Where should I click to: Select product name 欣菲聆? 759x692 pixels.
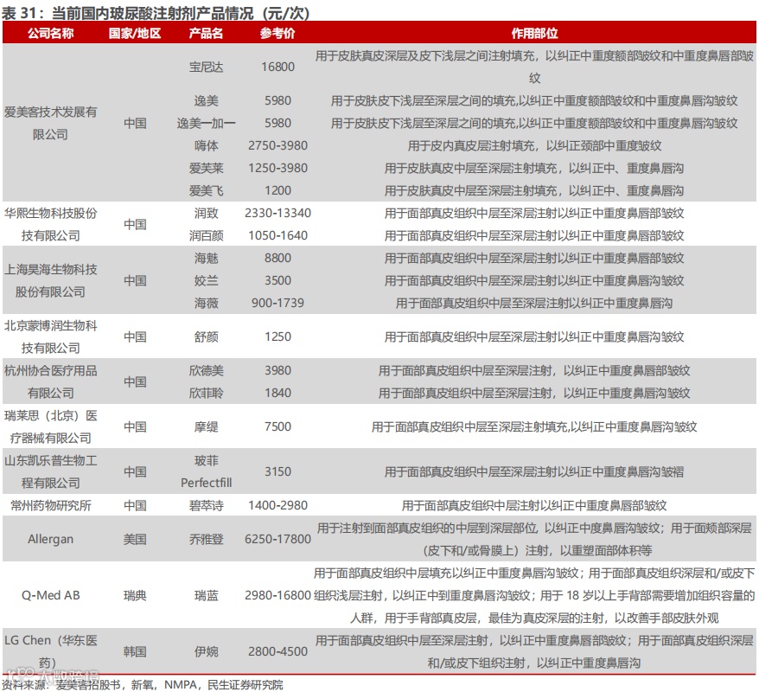point(207,393)
